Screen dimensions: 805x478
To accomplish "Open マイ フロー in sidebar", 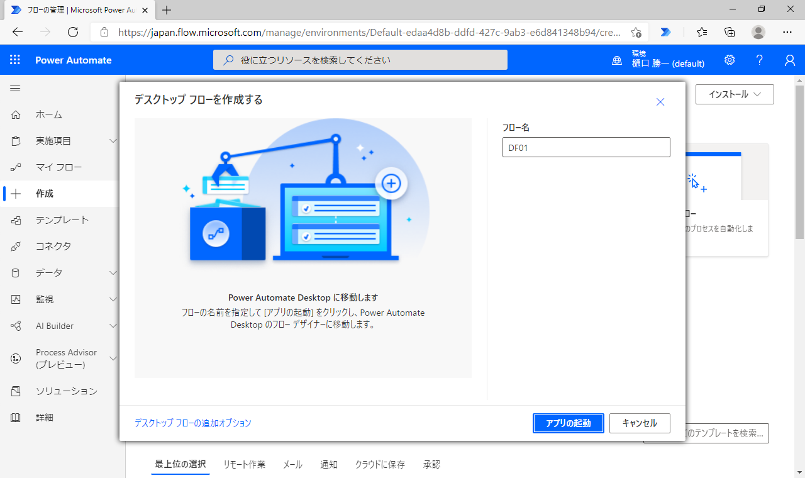I will tap(59, 167).
